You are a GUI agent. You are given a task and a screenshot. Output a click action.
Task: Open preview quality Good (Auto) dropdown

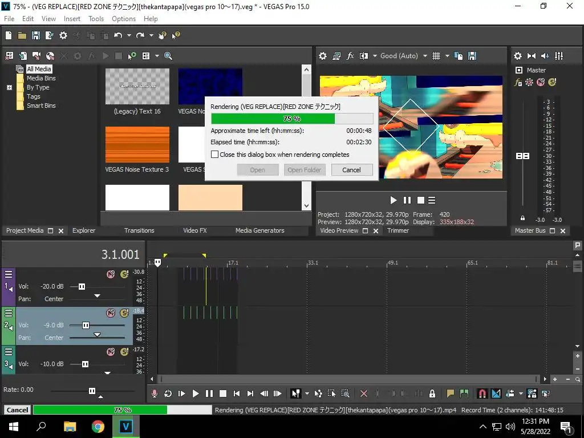coord(404,56)
